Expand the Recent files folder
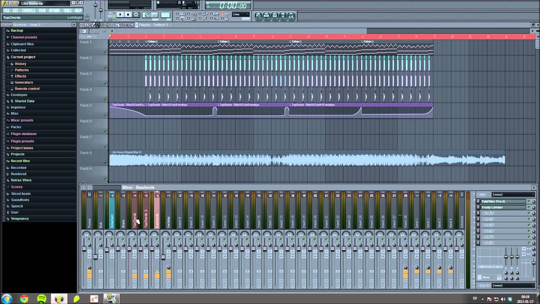This screenshot has width=540, height=304. click(x=20, y=161)
